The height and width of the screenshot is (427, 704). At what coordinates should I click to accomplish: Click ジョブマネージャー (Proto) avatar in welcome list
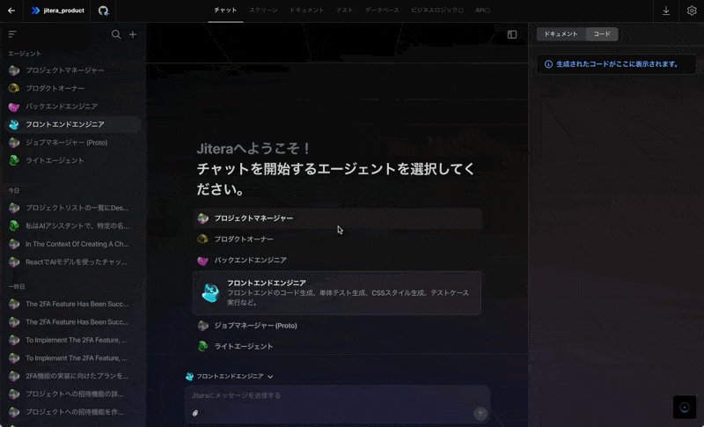(x=203, y=326)
